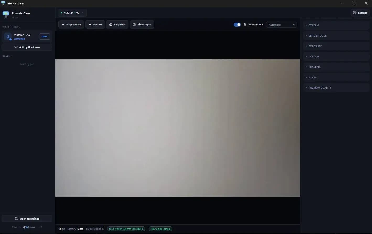Expand the FRAMING section
Screen dimensions: 372x234
point(336,67)
